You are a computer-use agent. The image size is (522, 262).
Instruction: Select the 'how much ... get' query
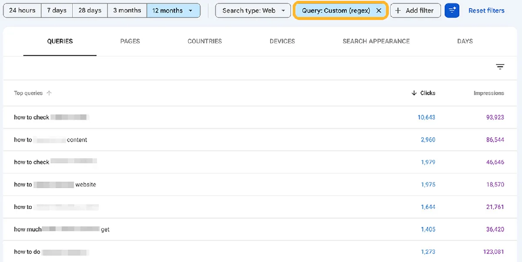pyautogui.click(x=62, y=229)
